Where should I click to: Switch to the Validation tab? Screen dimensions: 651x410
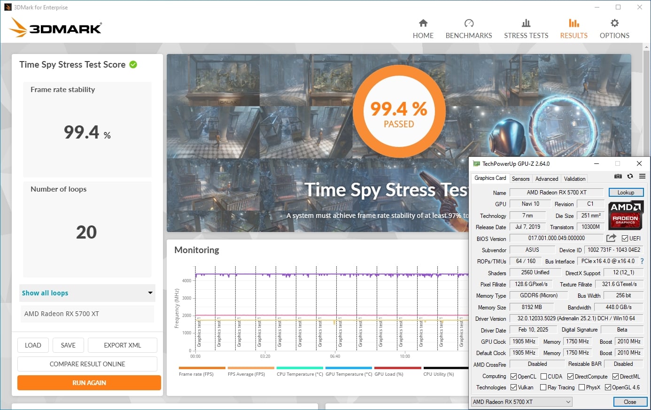pos(574,178)
